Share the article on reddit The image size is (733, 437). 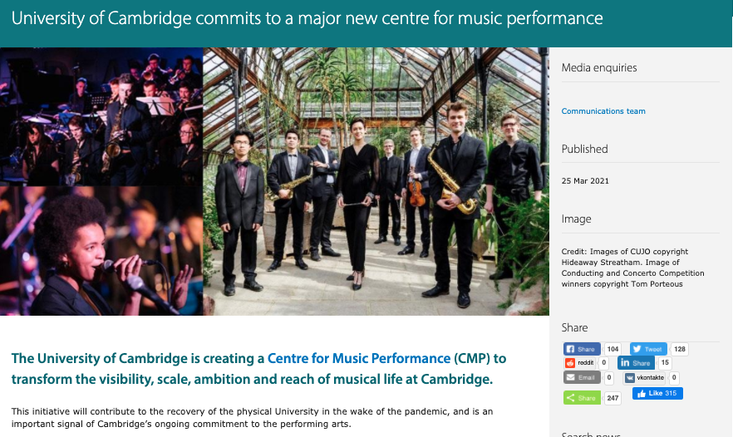click(580, 363)
